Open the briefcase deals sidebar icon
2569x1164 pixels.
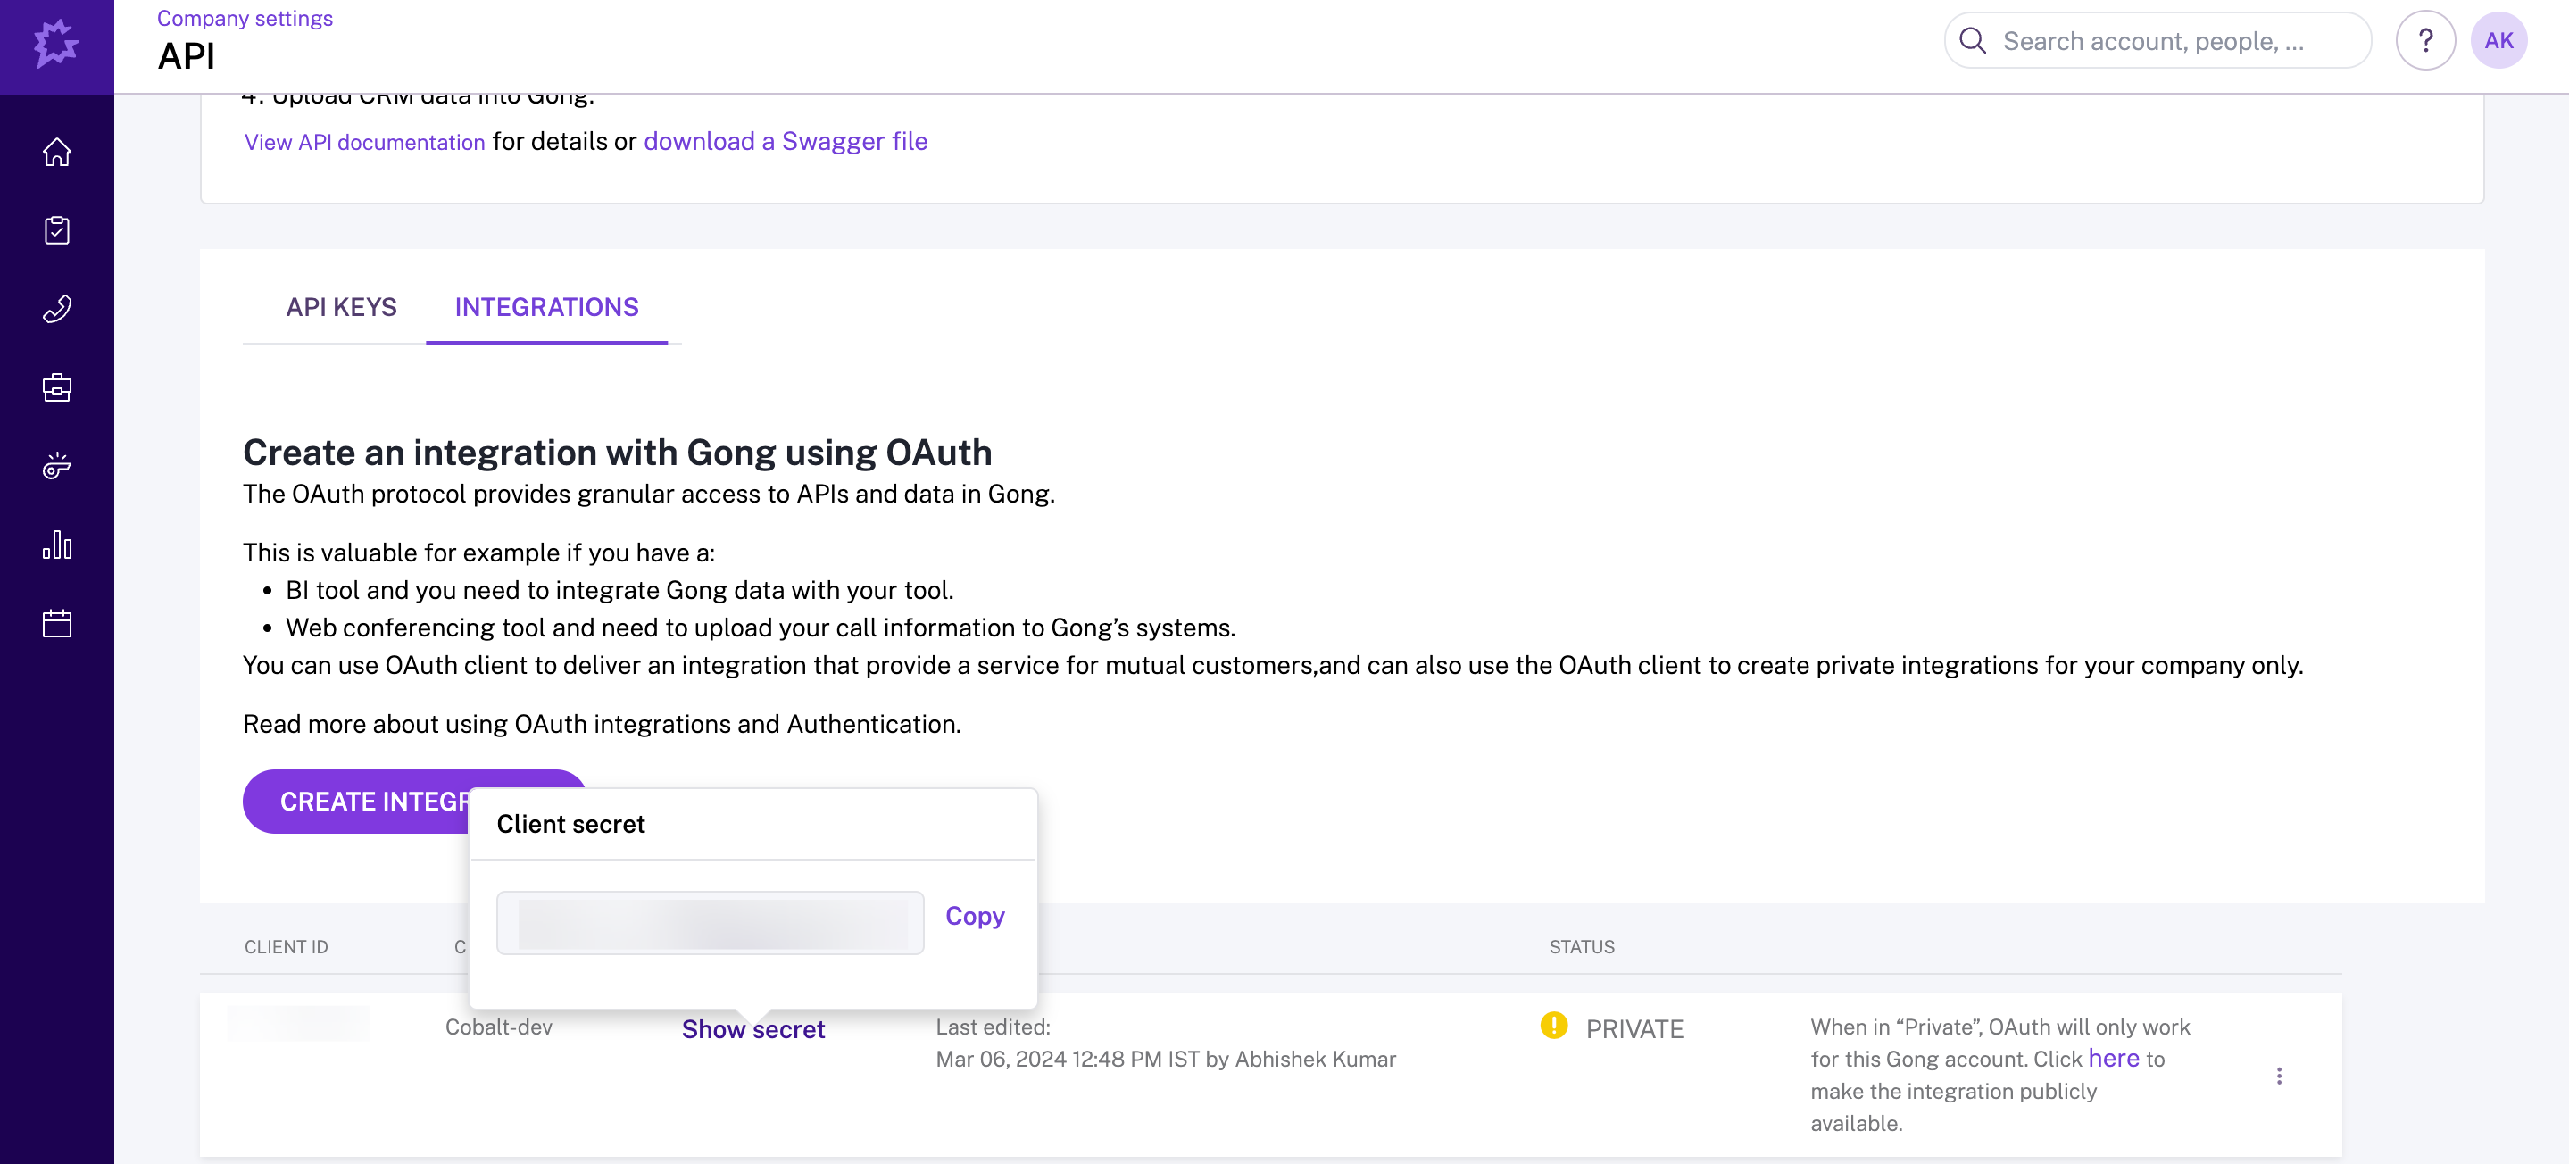tap(57, 387)
